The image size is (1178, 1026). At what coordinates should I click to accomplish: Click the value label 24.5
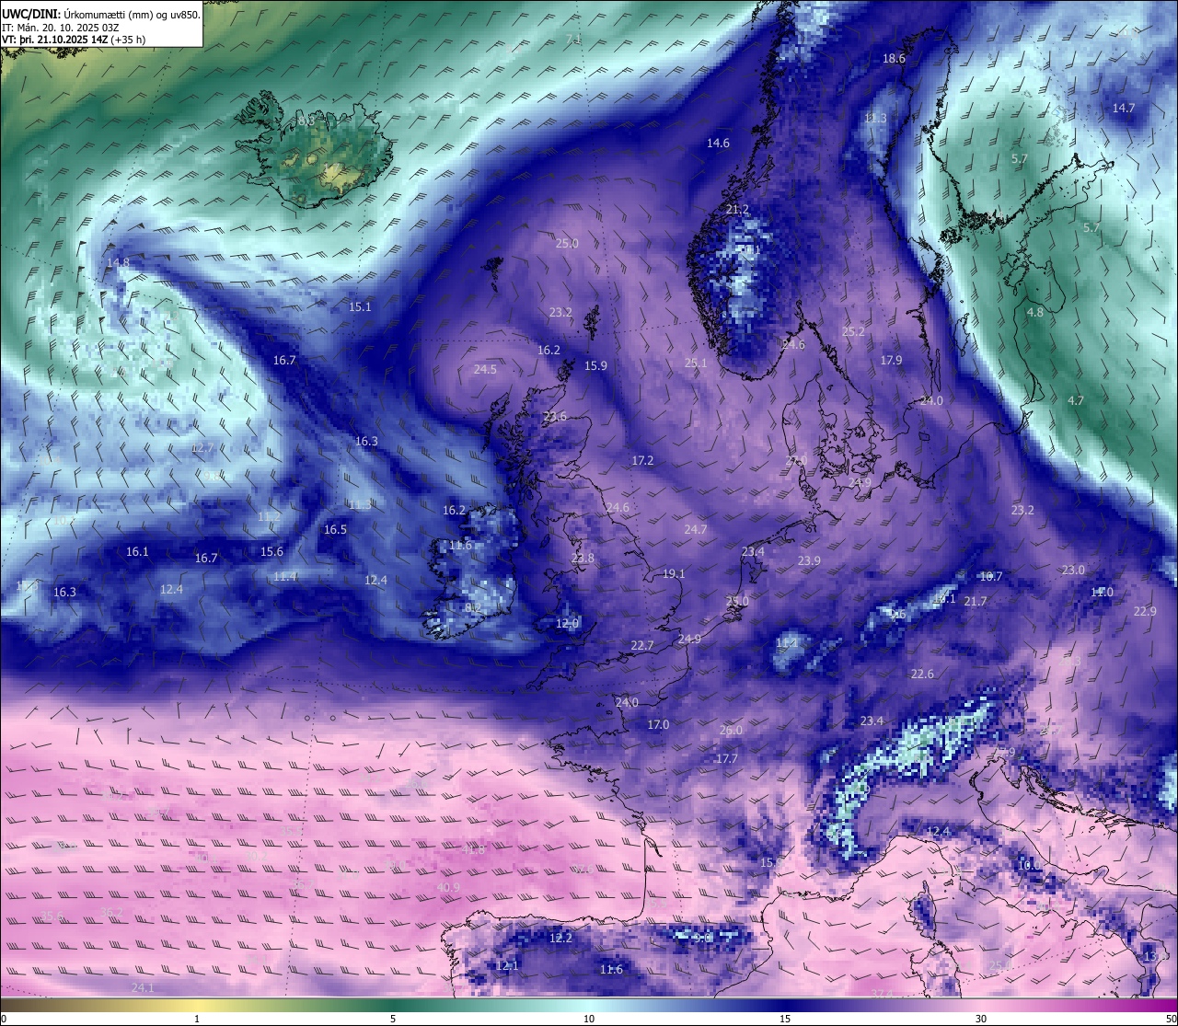(x=485, y=370)
